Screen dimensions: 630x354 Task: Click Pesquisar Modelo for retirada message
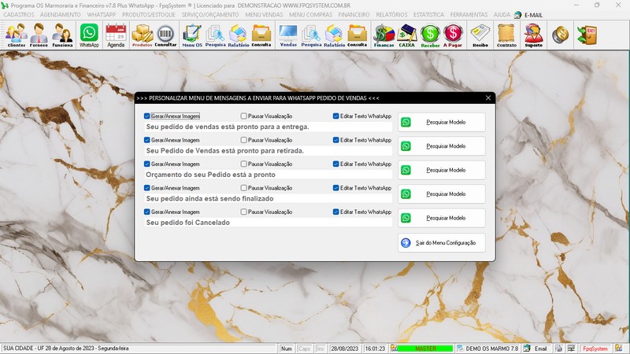(442, 146)
